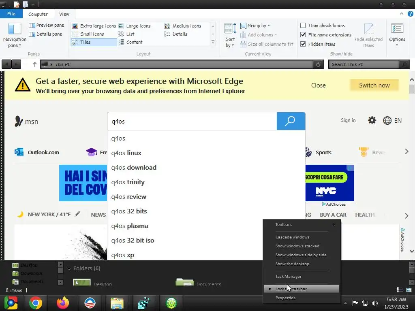Choose Large icons layout
The height and width of the screenshot is (311, 415).
[135, 26]
